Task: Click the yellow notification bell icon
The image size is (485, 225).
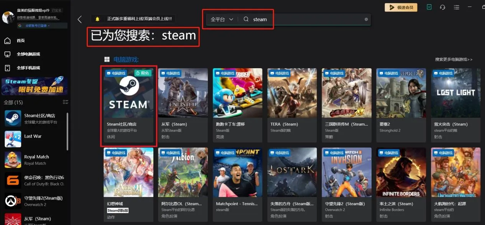Action: [x=97, y=19]
